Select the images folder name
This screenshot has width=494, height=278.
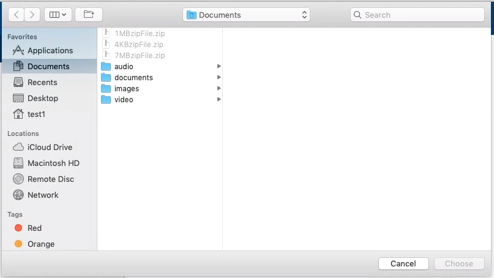(127, 89)
